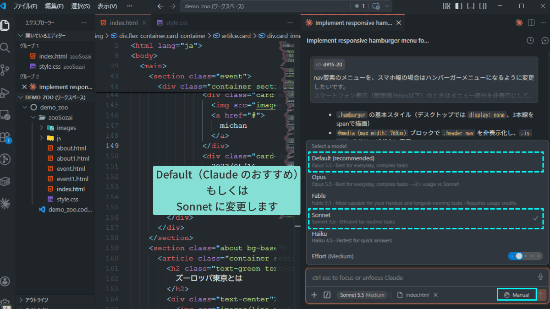This screenshot has width=550, height=309.
Task: Open the 編集(E) menu
Action: pyautogui.click(x=55, y=6)
